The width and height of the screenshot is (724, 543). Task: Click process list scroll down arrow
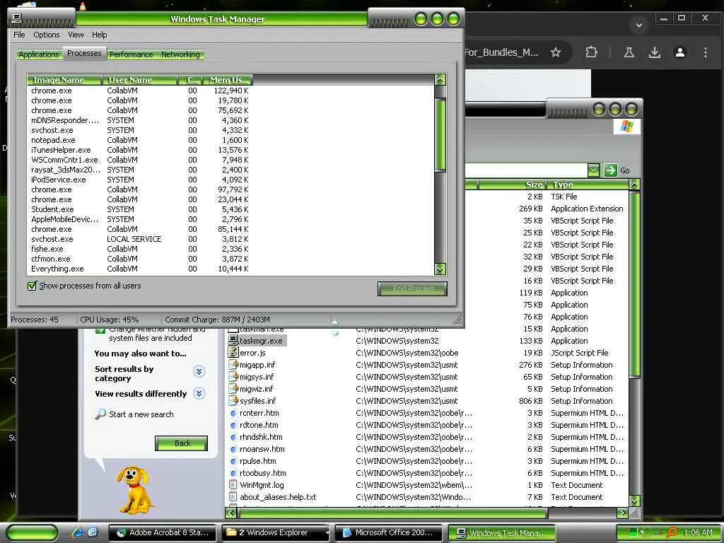click(x=440, y=269)
